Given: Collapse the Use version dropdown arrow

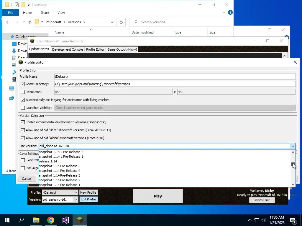Looking at the screenshot, I should [293, 146].
